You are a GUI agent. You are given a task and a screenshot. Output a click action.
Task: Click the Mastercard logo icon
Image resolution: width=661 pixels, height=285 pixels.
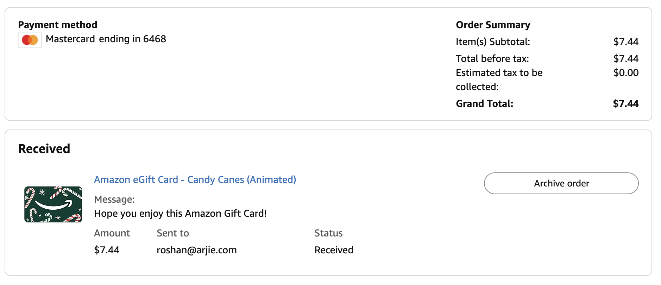(x=30, y=40)
